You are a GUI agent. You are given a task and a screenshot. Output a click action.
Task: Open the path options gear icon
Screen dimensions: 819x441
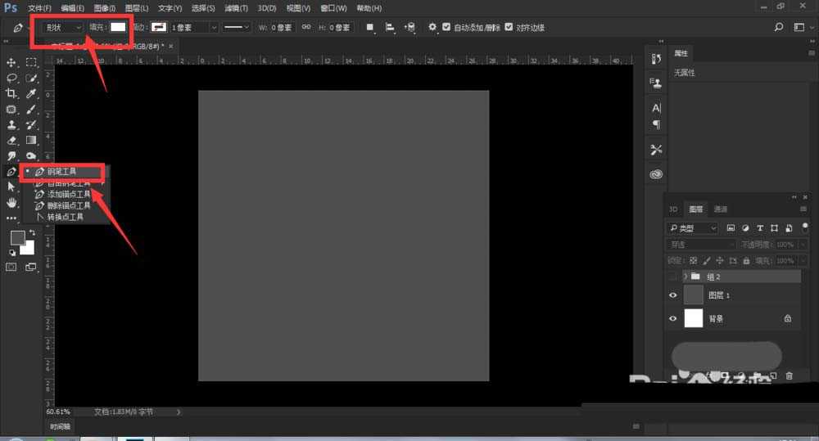tap(432, 27)
